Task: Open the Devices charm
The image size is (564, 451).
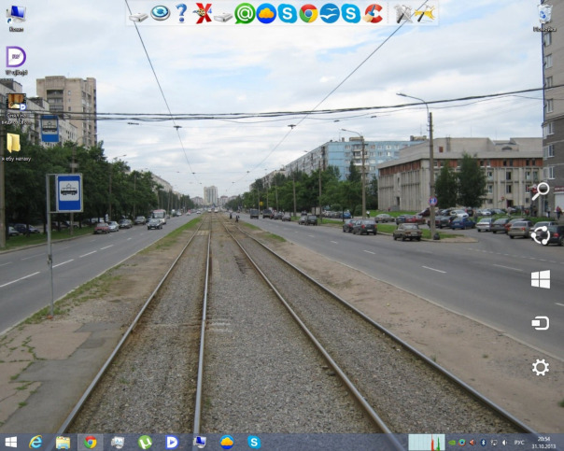Action: pyautogui.click(x=541, y=323)
